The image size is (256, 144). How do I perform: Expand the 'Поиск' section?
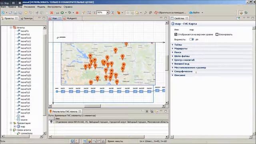point(172,52)
